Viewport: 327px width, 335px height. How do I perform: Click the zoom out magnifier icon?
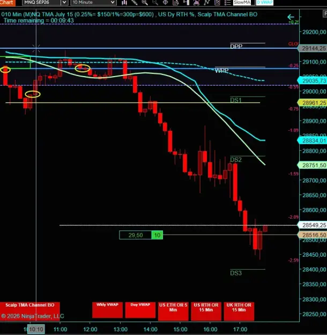coord(155,2)
